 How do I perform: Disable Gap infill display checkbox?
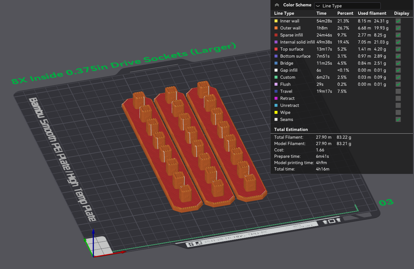pyautogui.click(x=398, y=70)
